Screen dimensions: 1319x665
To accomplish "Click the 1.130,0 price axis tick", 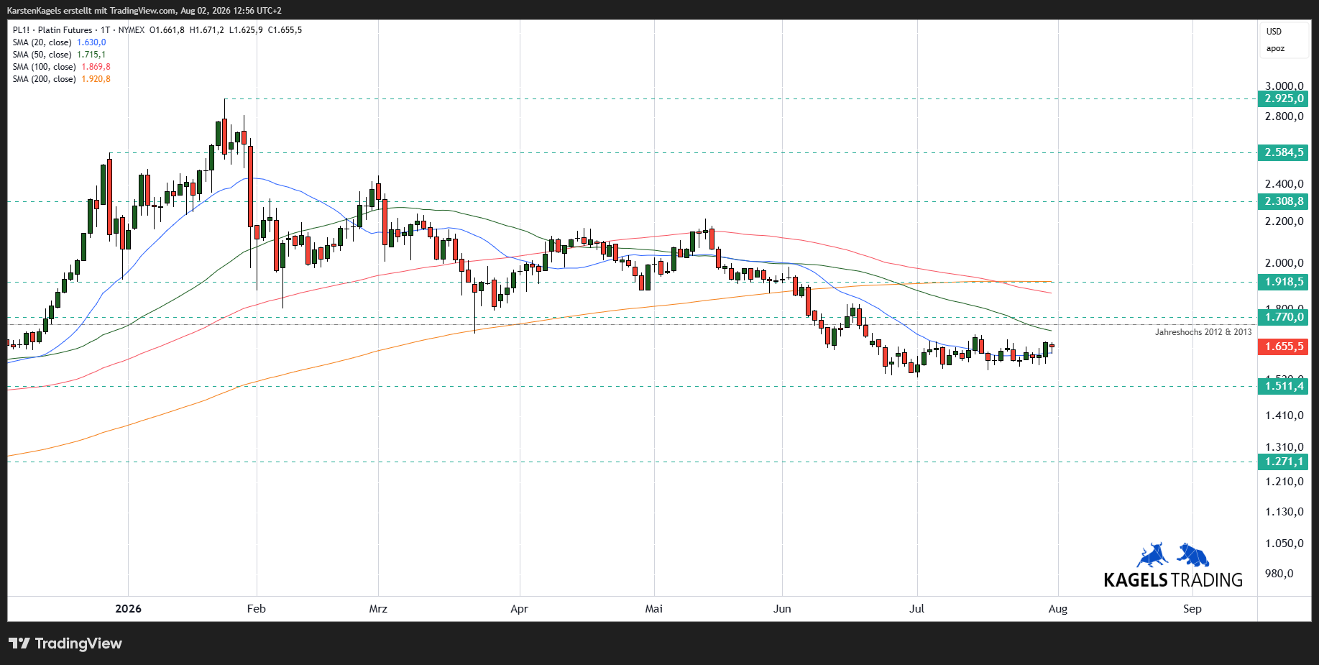I will pyautogui.click(x=1284, y=512).
